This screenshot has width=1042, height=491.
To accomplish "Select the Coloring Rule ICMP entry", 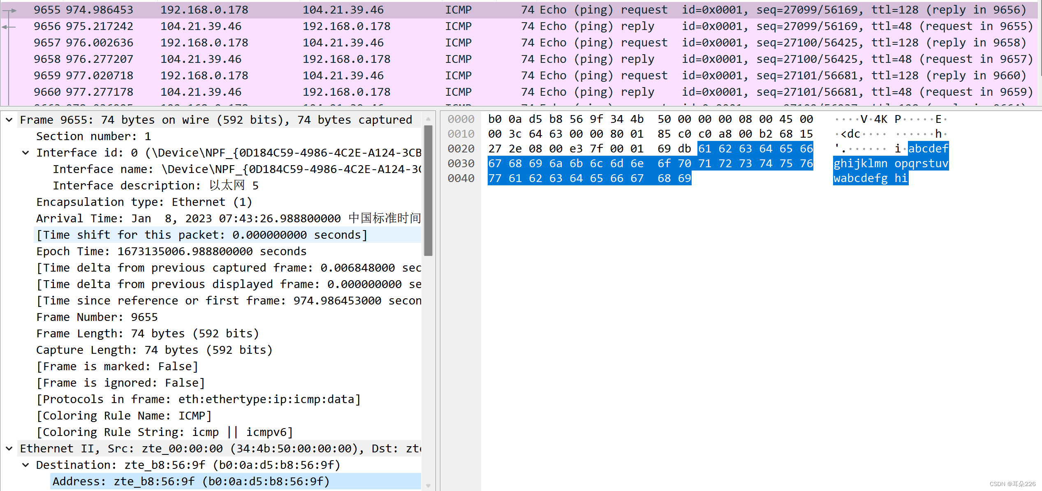I will point(116,415).
